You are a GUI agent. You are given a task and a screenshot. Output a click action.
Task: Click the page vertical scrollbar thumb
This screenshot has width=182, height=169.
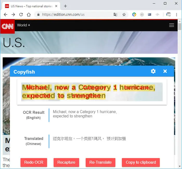point(180,27)
